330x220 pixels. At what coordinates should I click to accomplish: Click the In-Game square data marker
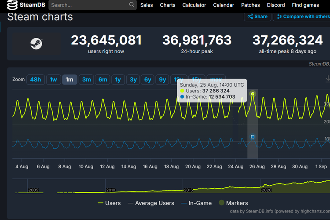point(253,137)
